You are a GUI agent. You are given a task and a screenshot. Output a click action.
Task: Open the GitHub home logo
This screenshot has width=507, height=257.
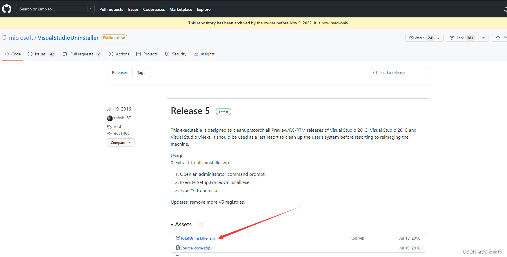pyautogui.click(x=7, y=9)
